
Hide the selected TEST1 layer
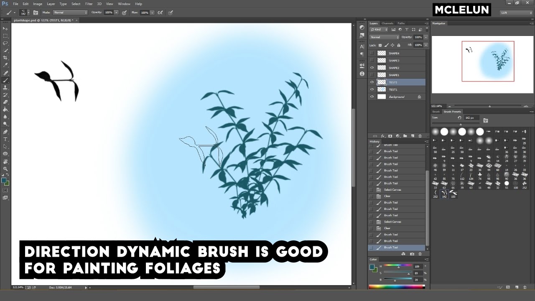[x=372, y=82]
